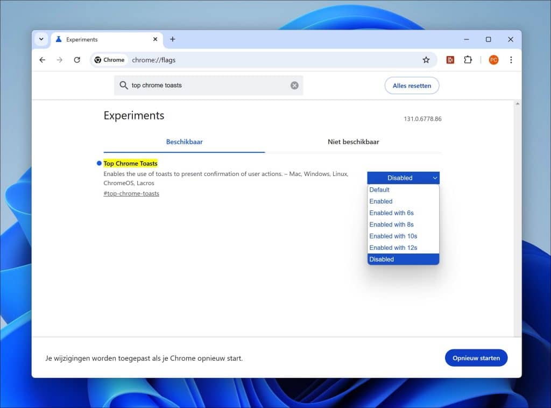The image size is (551, 408).
Task: Go back using the back arrow
Action: click(42, 60)
